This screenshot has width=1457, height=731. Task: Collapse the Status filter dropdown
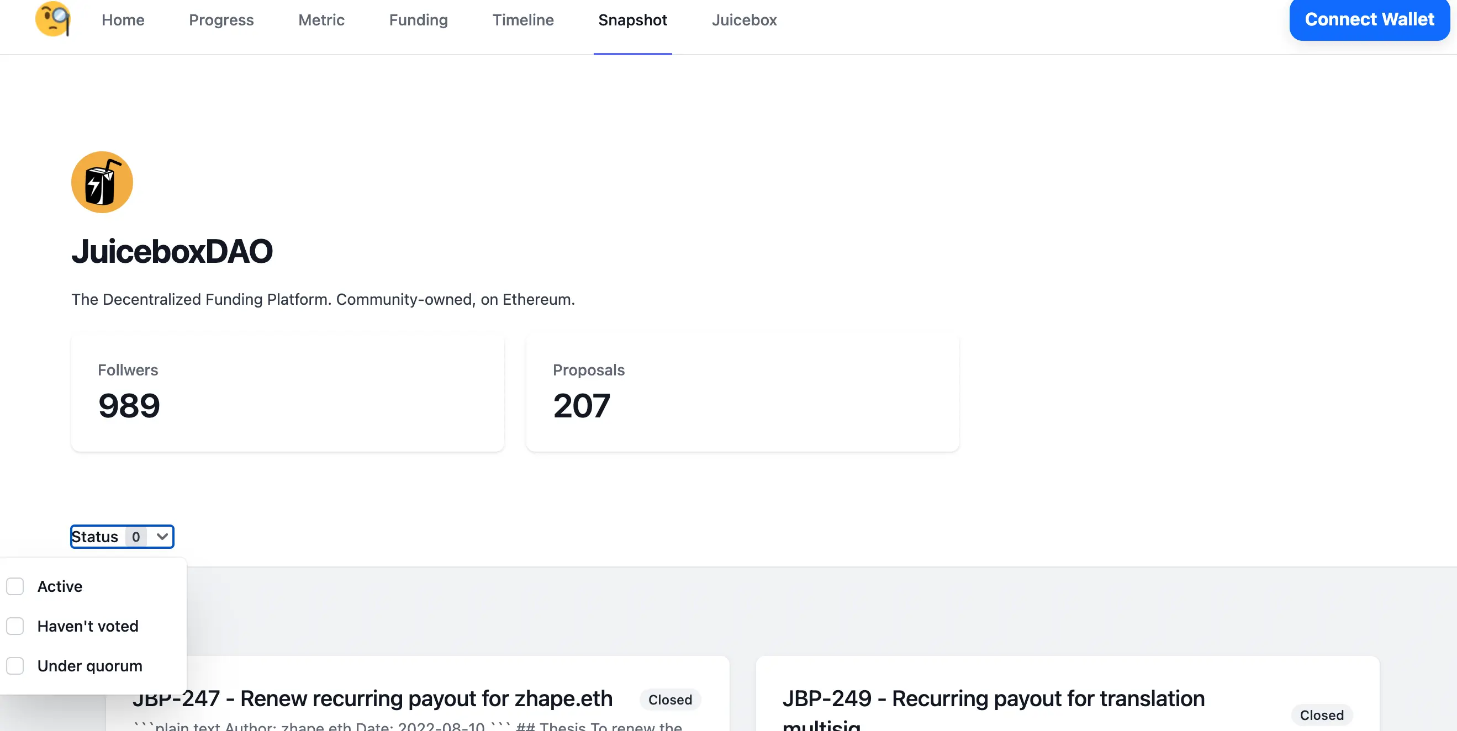click(122, 537)
